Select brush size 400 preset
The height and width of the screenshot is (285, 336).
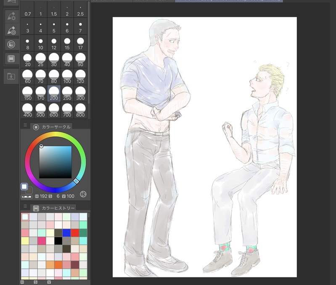27,110
